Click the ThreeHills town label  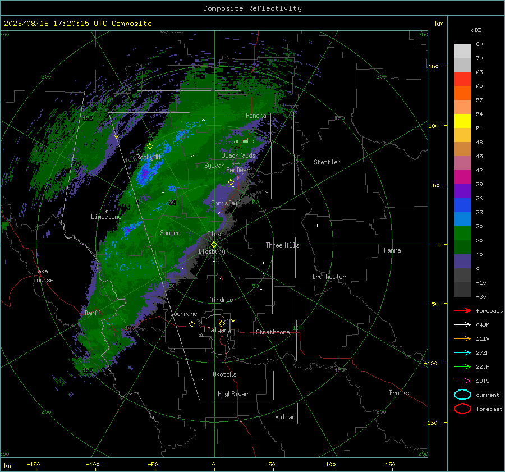click(282, 245)
